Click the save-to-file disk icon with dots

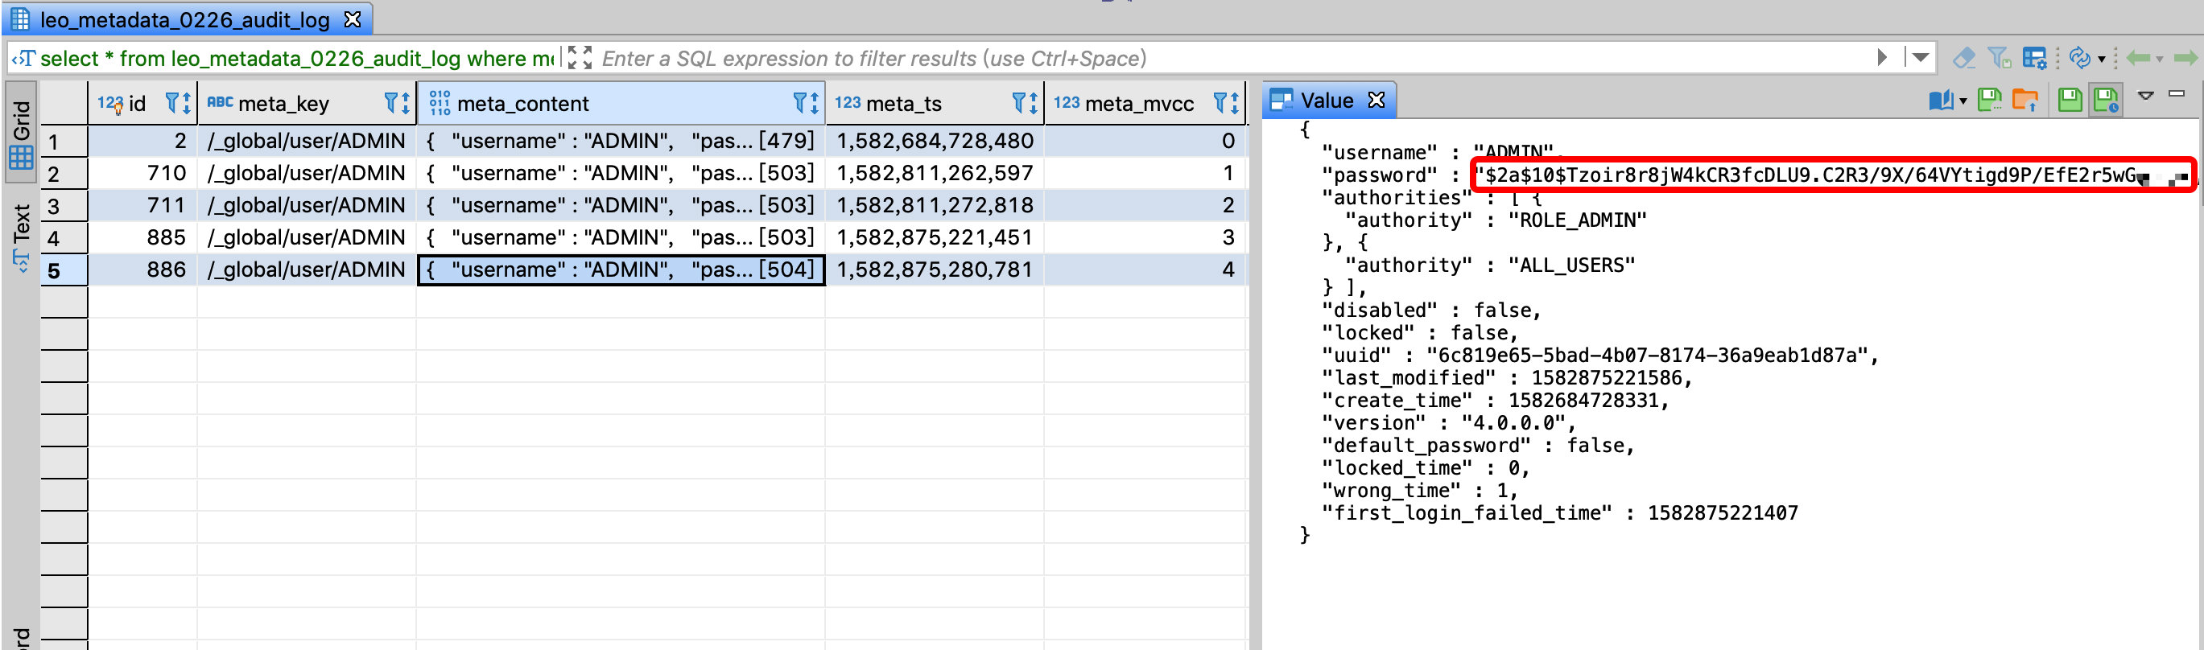click(x=1989, y=101)
